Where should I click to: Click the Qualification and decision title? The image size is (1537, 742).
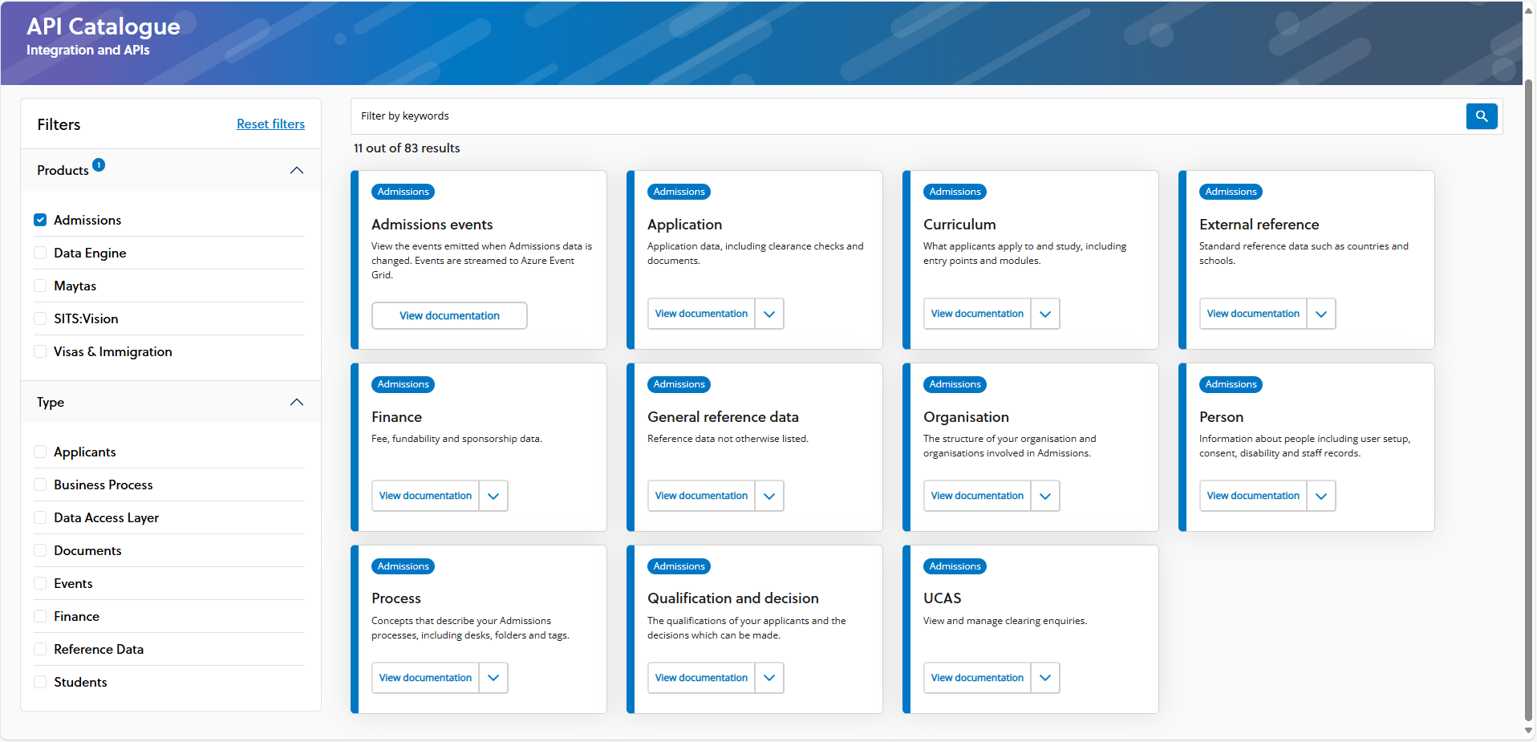coord(733,598)
